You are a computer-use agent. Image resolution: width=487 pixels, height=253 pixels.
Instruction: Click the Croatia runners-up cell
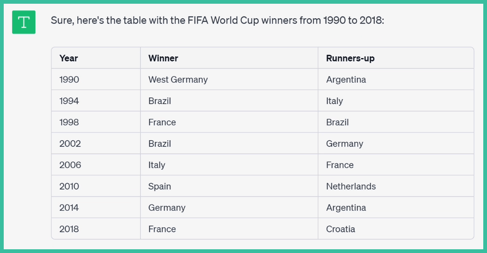(x=340, y=229)
